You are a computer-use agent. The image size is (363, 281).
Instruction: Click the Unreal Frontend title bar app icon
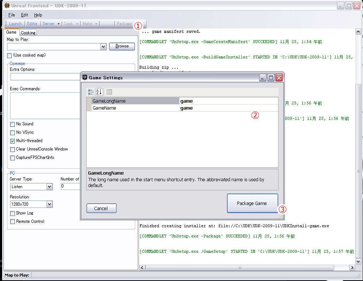pos(7,5)
